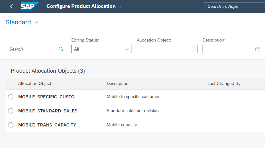The height and width of the screenshot is (148, 265).
Task: Click 'Mobile to specific customer' description cell
Action: pyautogui.click(x=133, y=96)
